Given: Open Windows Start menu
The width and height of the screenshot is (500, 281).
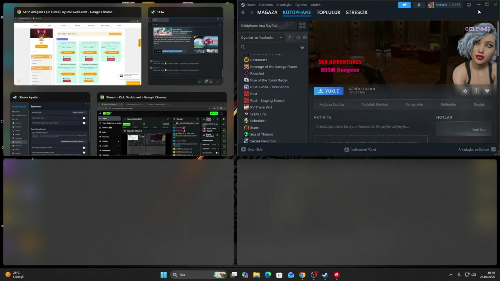Looking at the screenshot, I should point(164,275).
